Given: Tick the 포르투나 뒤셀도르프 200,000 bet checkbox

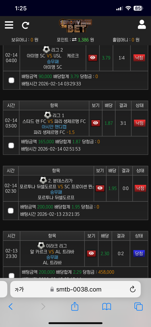Looking at the screenshot, I should click(x=11, y=210).
